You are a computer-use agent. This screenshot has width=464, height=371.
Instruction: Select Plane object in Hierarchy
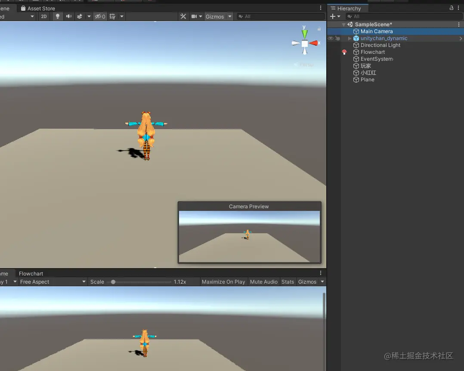[x=367, y=80]
